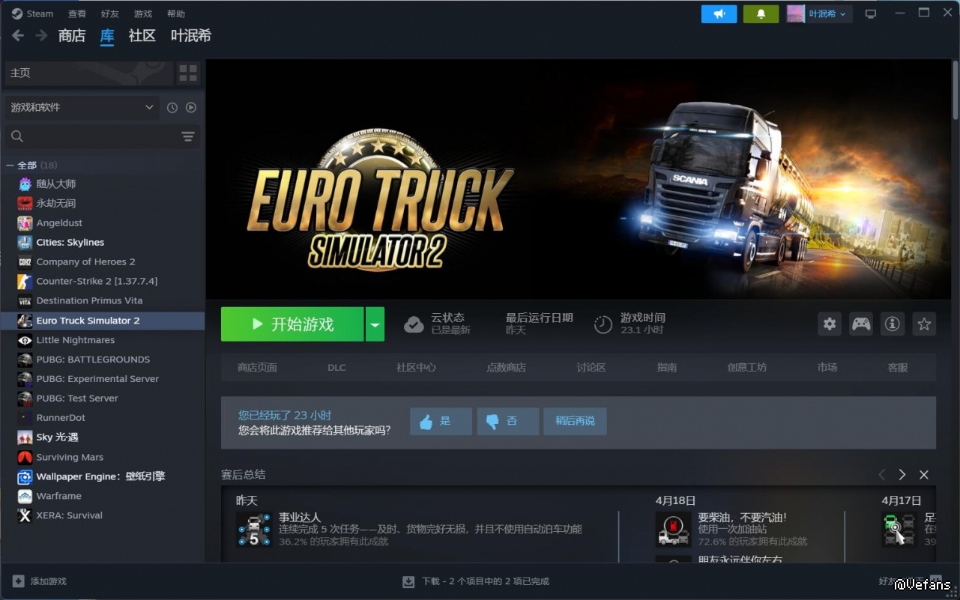Open the 创意工坊 workshop link
This screenshot has height=600, width=960.
[747, 367]
